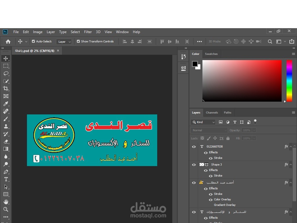Open the Auto-Select Layer dropdown
Image resolution: width=297 pixels, height=223 pixels.
[64, 42]
